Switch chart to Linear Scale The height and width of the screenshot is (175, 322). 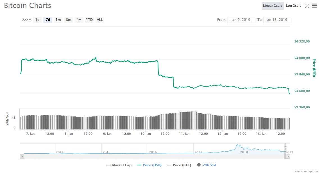[273, 6]
